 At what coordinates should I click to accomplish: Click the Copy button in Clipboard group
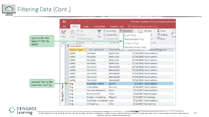pyautogui.click(x=80, y=35)
